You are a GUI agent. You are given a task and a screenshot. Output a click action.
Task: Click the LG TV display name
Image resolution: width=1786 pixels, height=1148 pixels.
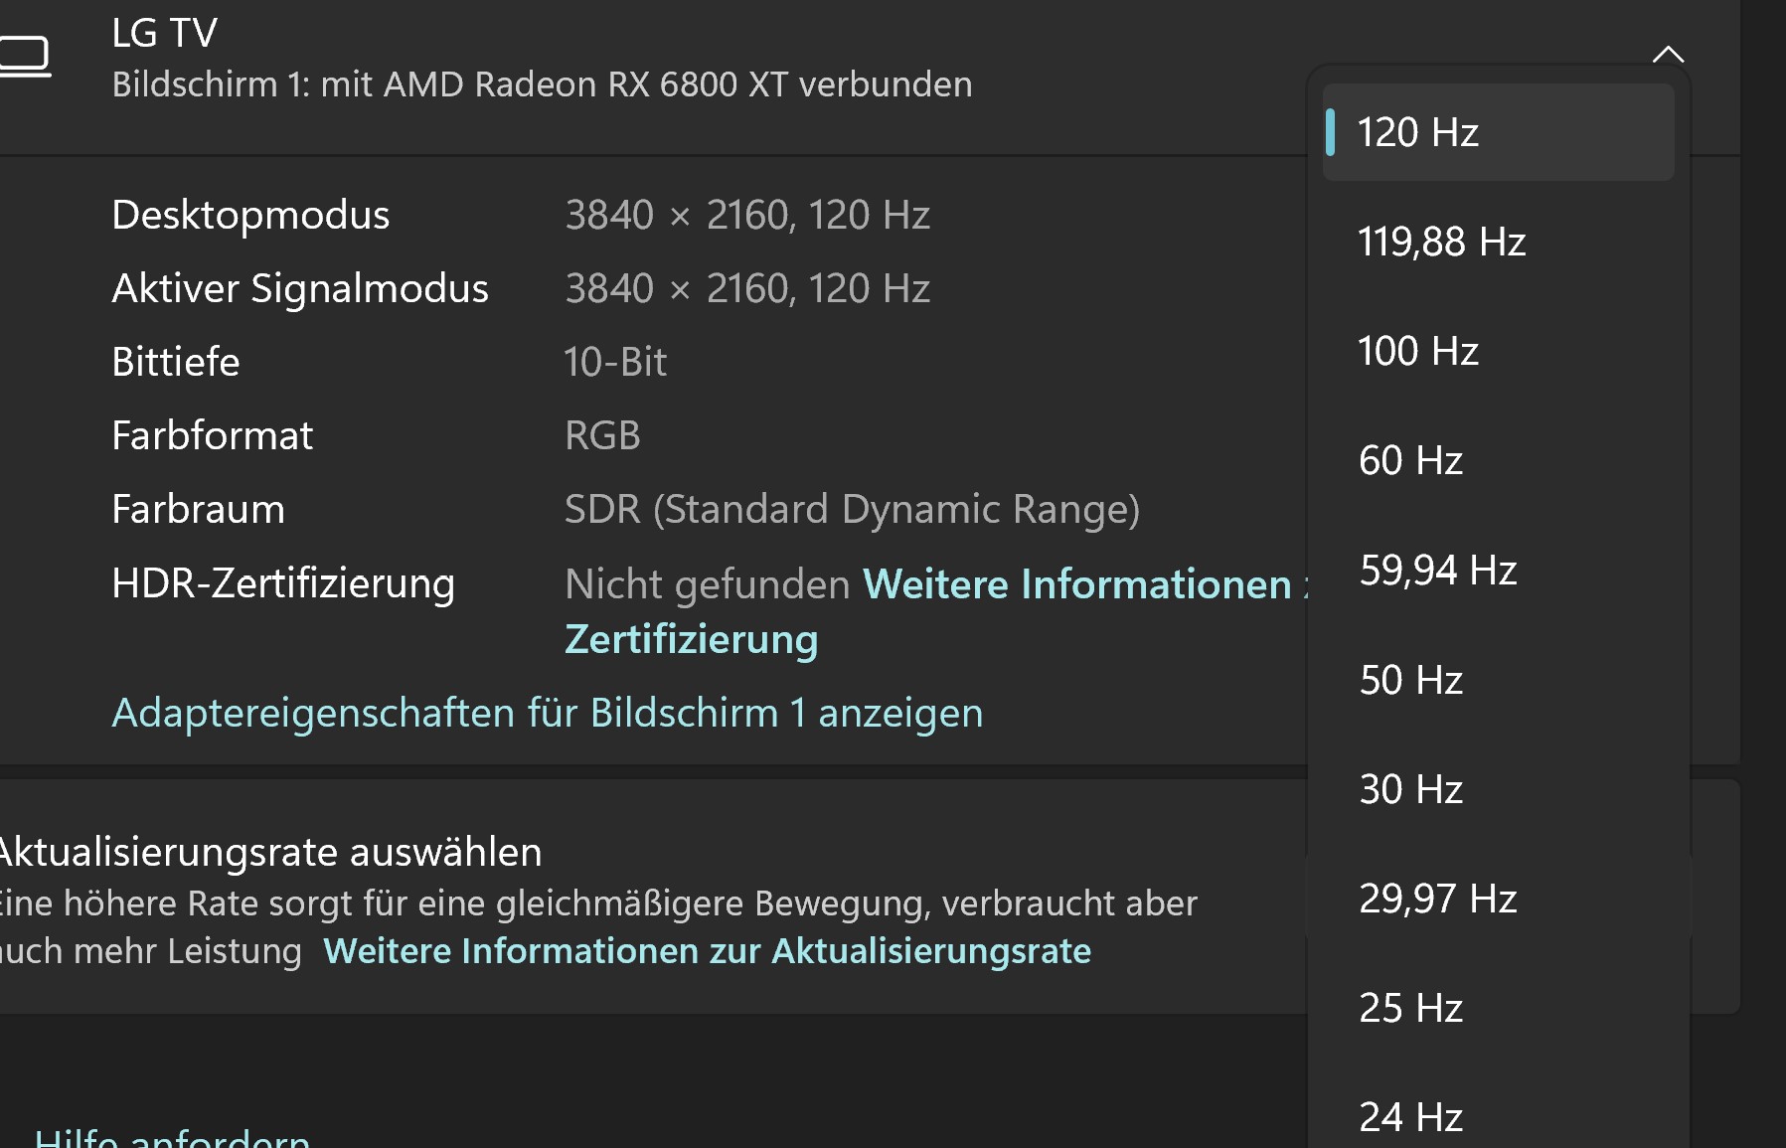coord(164,33)
